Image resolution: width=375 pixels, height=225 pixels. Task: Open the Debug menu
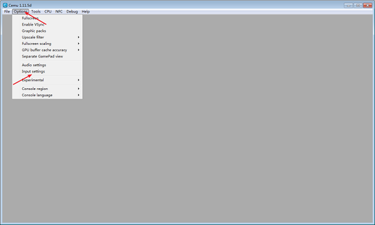coord(72,11)
